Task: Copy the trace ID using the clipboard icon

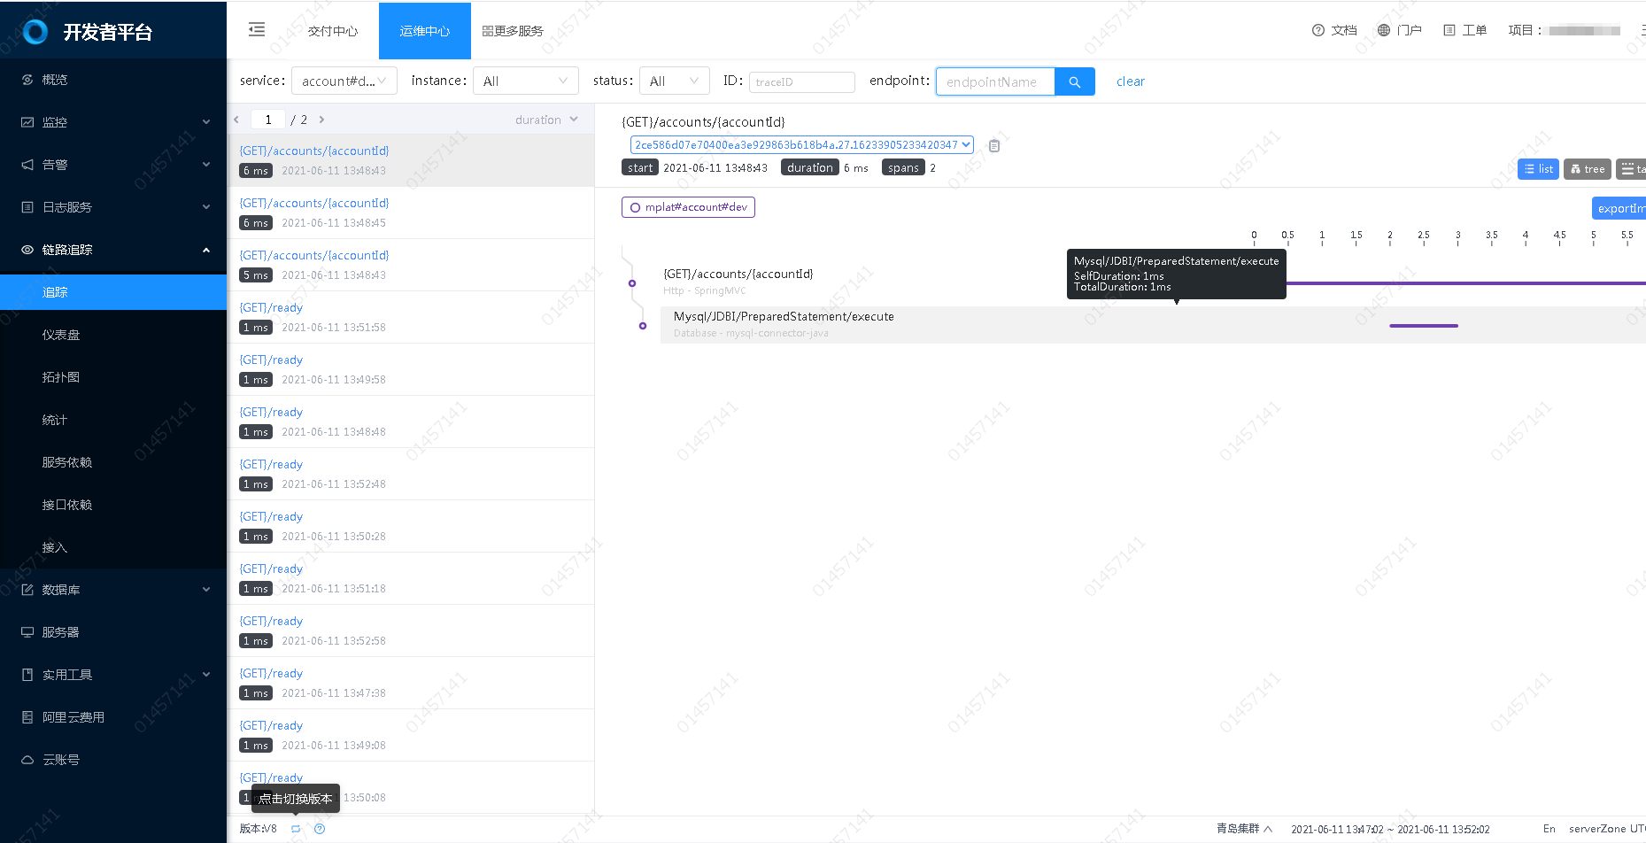Action: coord(994,145)
